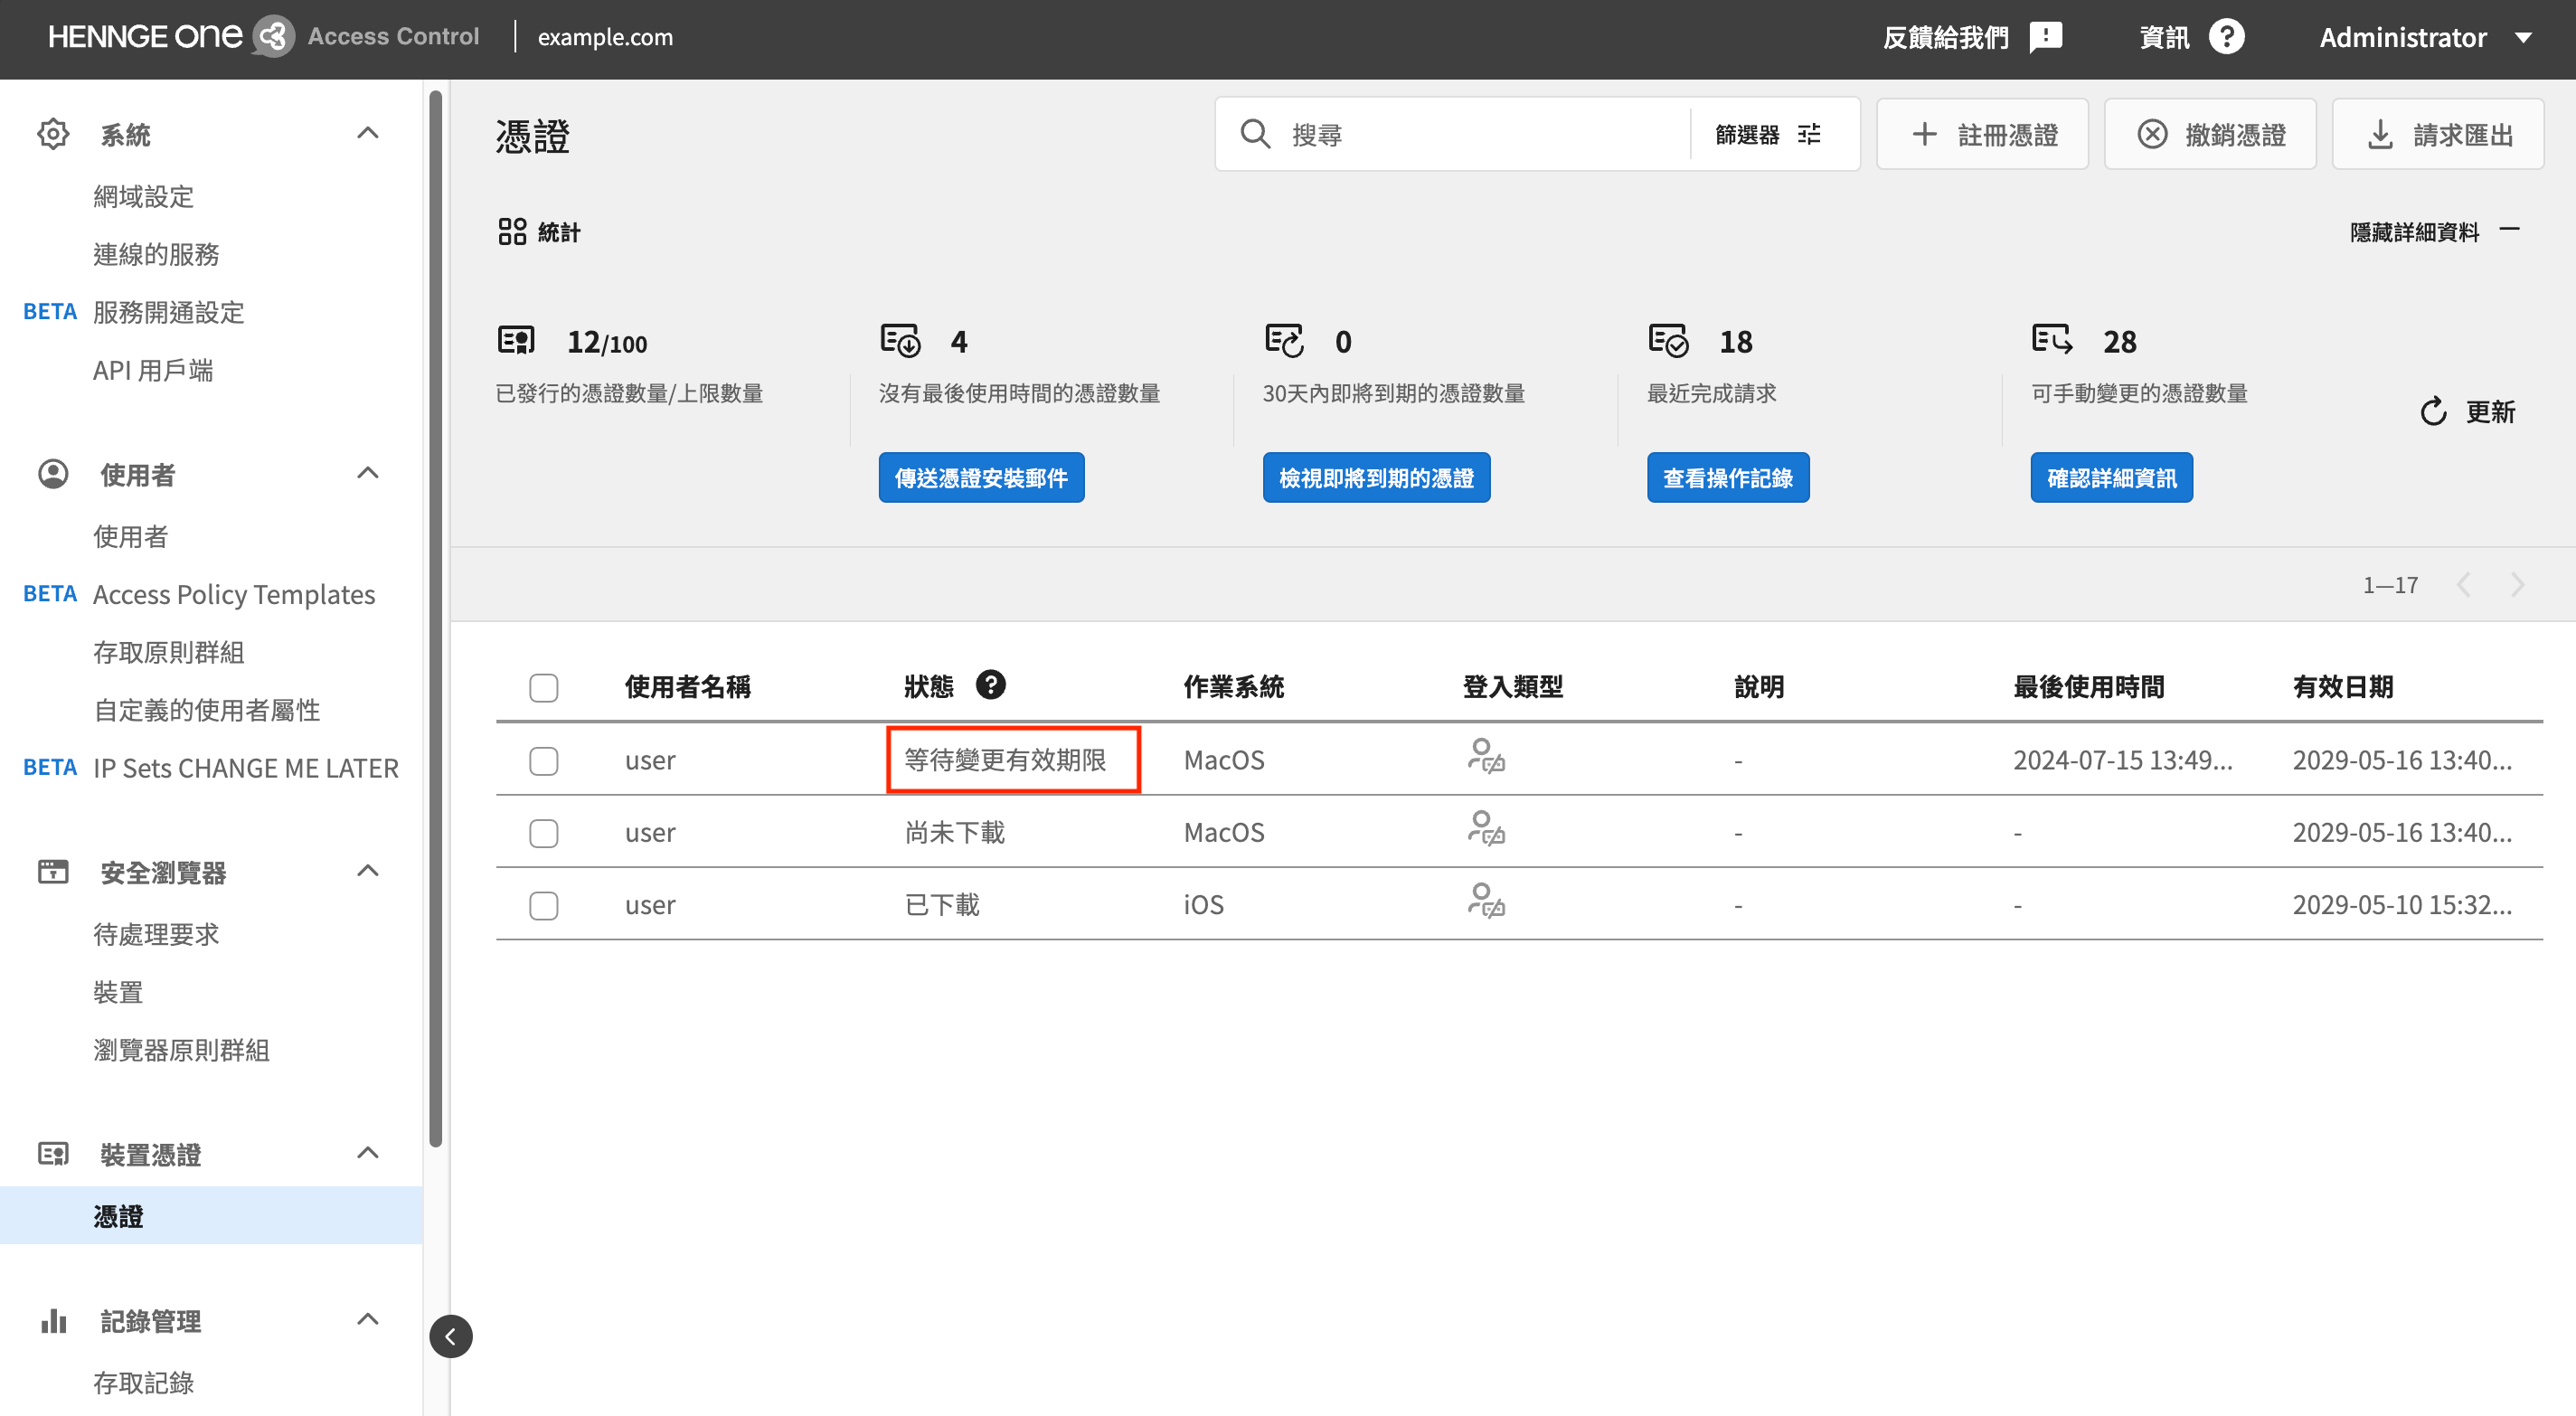Collapse the 系統 section chevron
The image size is (2576, 1416).
click(368, 133)
